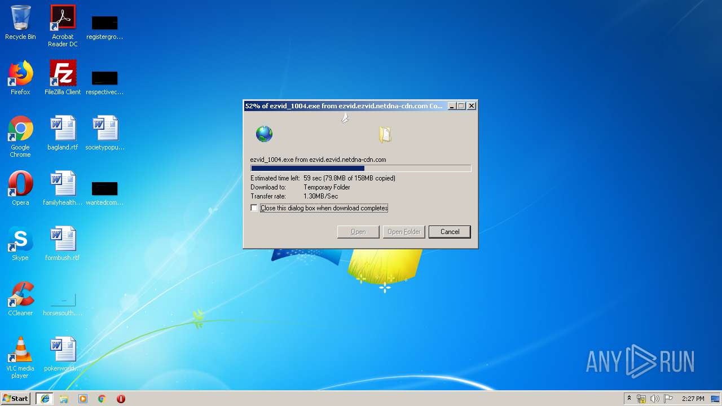Cancel the ezvid_1004.exe download
This screenshot has height=406, width=722.
click(450, 232)
